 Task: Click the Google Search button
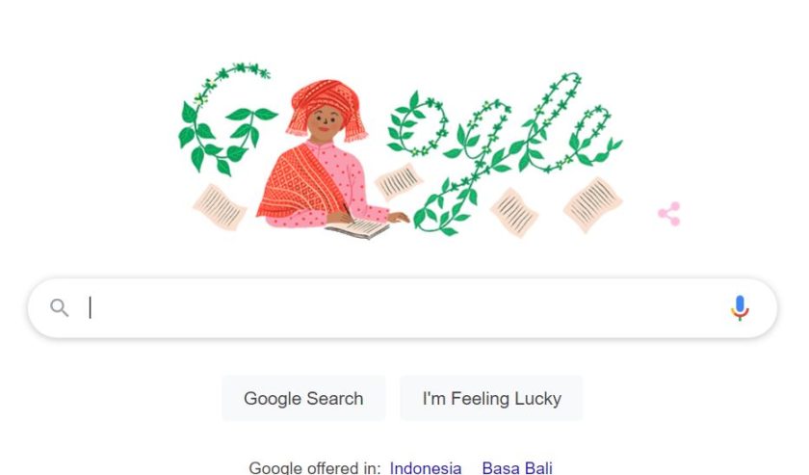point(303,398)
